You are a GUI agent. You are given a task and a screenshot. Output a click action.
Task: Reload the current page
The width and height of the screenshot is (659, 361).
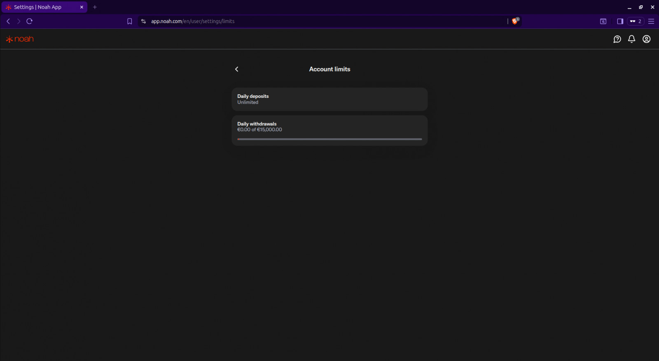[29, 21]
